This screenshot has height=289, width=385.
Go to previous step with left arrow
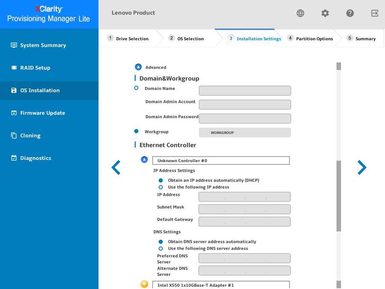tap(116, 168)
